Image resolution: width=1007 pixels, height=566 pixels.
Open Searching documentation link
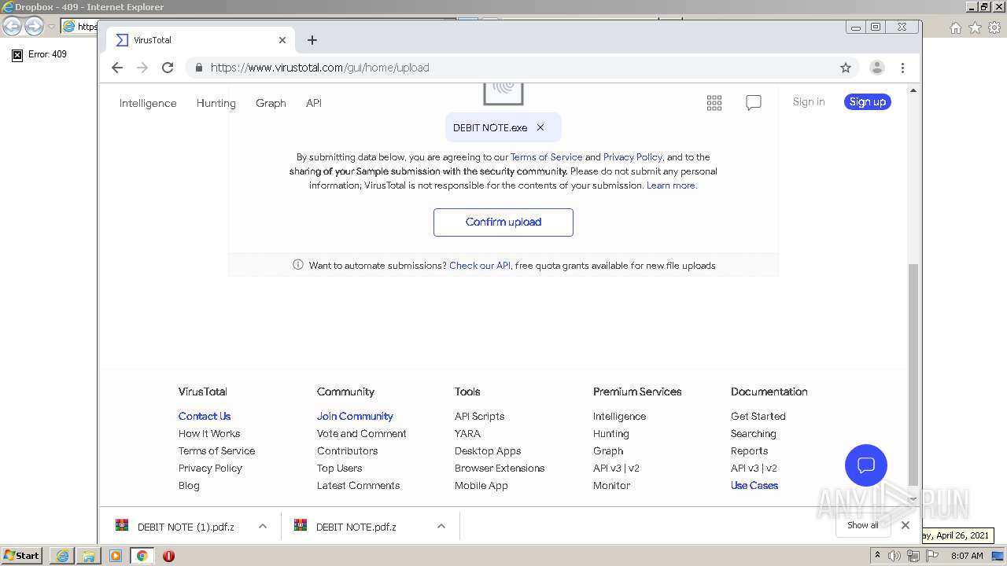point(754,434)
